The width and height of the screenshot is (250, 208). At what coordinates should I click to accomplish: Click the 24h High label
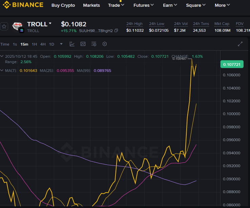134,24
